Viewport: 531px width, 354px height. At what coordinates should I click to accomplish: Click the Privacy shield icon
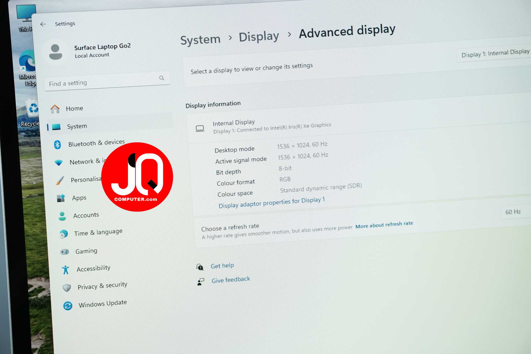(67, 288)
